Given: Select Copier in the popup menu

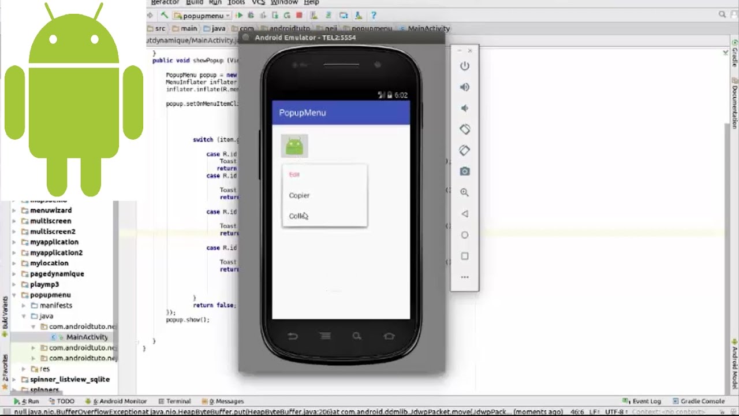Looking at the screenshot, I should (x=324, y=195).
